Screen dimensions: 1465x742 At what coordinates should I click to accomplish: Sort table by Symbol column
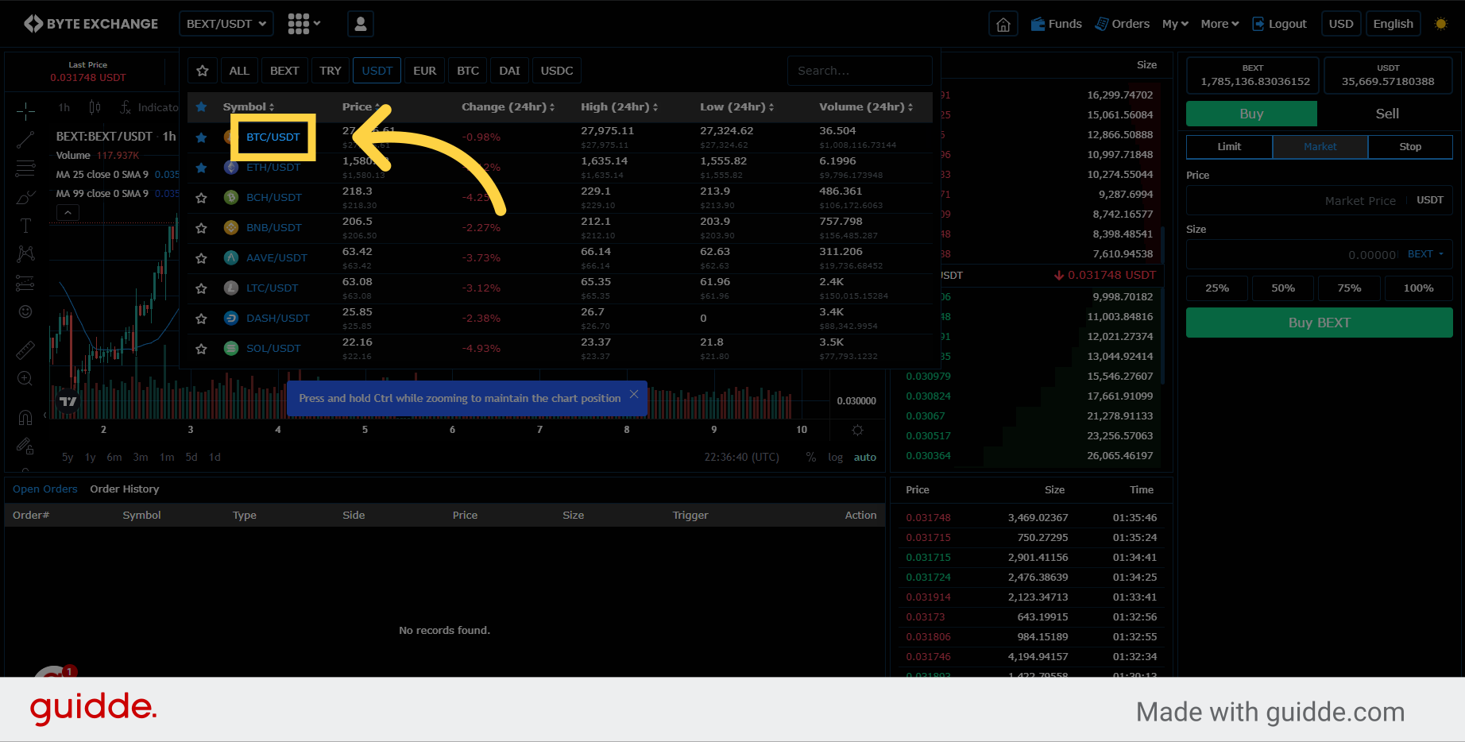tap(249, 106)
